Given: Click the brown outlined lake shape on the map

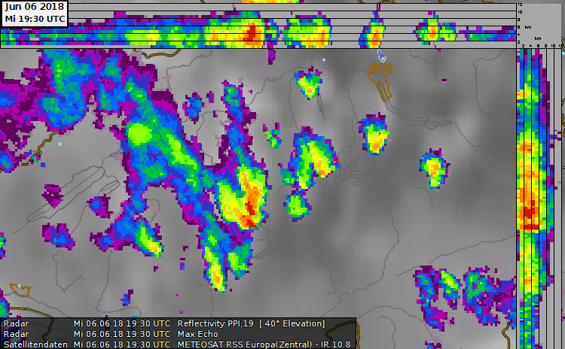Looking at the screenshot, I should [380, 79].
